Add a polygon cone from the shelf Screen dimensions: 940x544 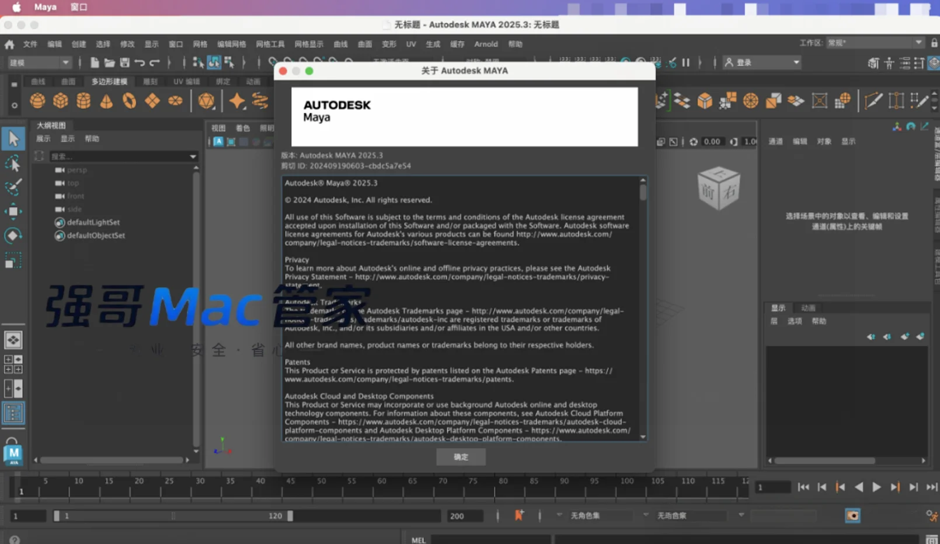pyautogui.click(x=106, y=101)
